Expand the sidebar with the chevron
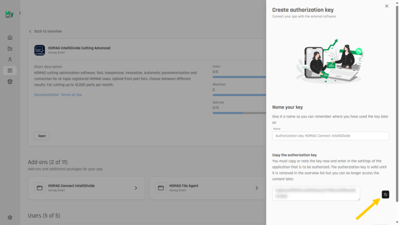This screenshot has height=225, width=399. click(x=19, y=13)
